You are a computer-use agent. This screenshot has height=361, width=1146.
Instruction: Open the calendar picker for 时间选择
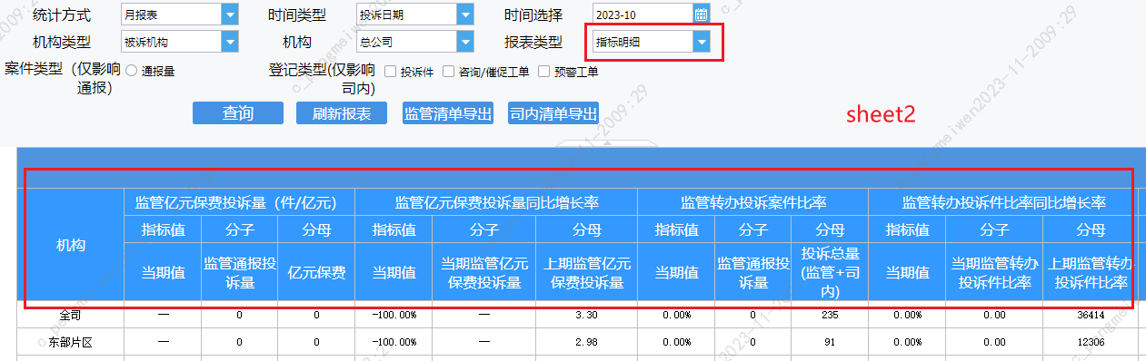click(x=702, y=14)
